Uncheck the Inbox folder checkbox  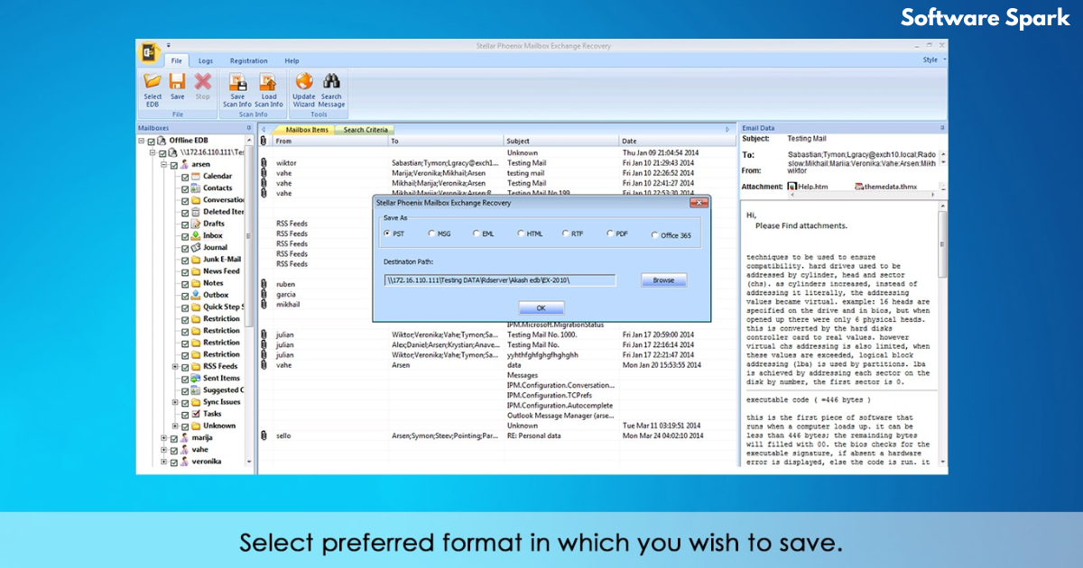coord(185,235)
